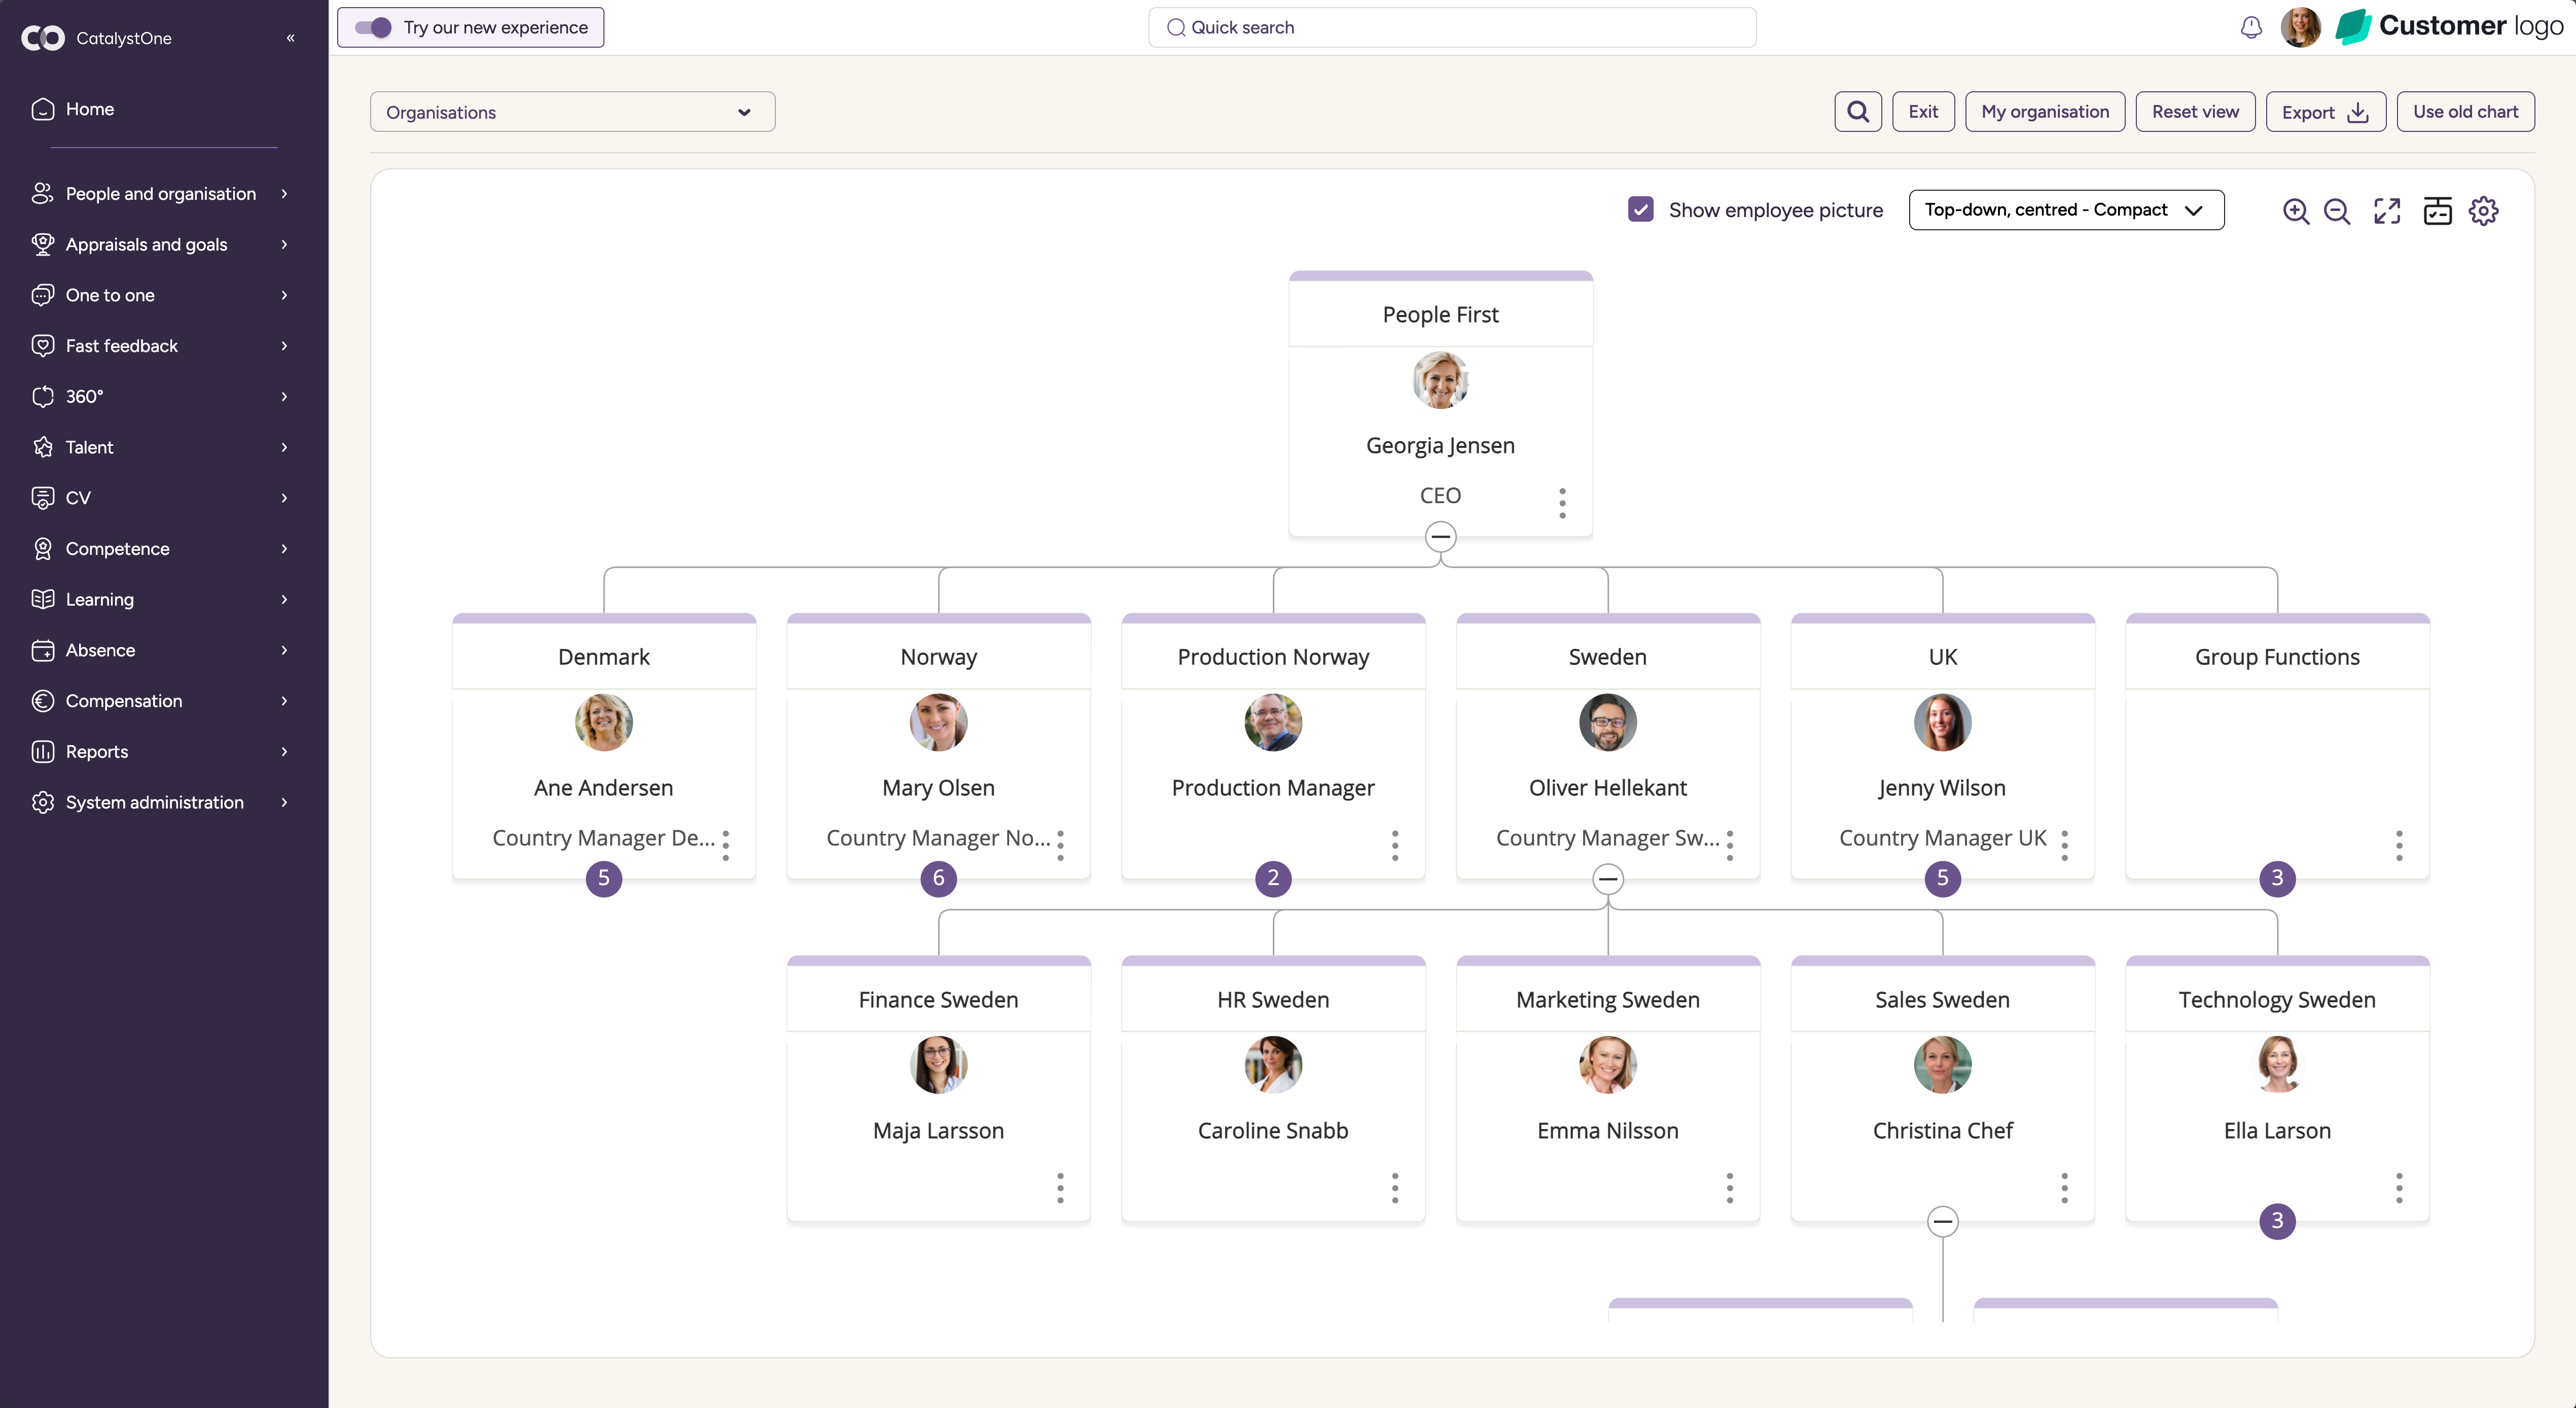Viewport: 2576px width, 1408px height.
Task: Click the Reset view button
Action: click(x=2195, y=112)
